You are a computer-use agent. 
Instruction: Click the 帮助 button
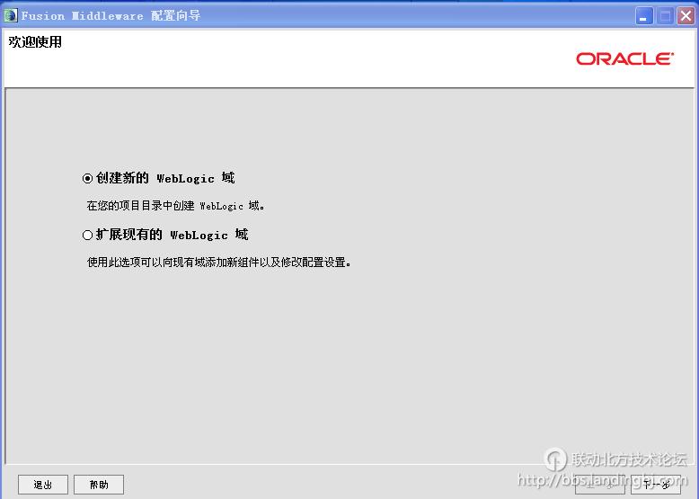click(x=99, y=485)
